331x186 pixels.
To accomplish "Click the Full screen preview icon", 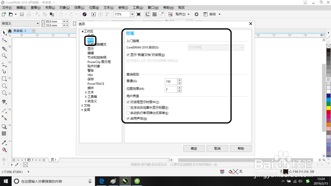I will click(138, 14).
